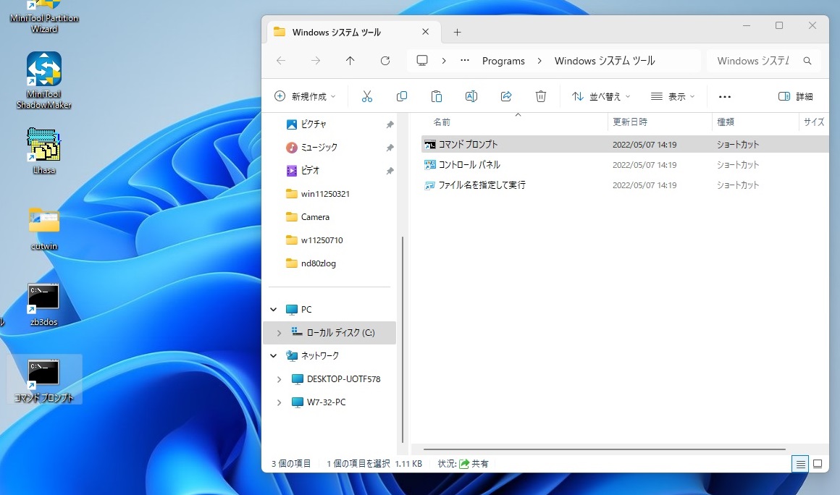Refresh the current folder view
Image resolution: width=840 pixels, height=495 pixels.
coord(385,61)
